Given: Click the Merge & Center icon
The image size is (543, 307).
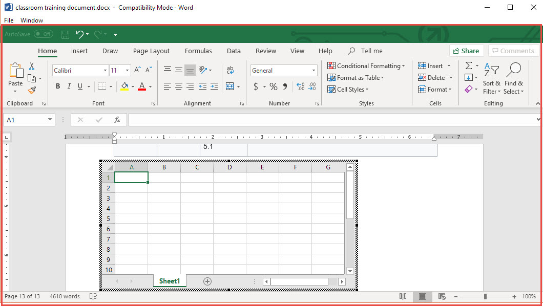Looking at the screenshot, I should click(x=229, y=86).
